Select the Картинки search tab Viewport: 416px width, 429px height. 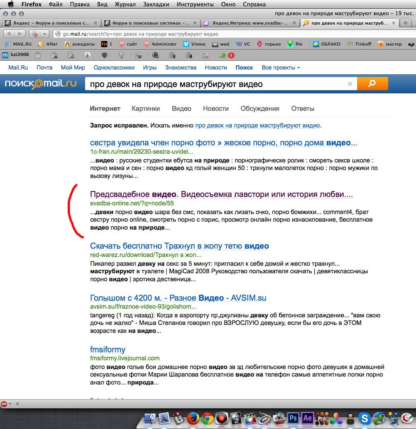click(146, 108)
